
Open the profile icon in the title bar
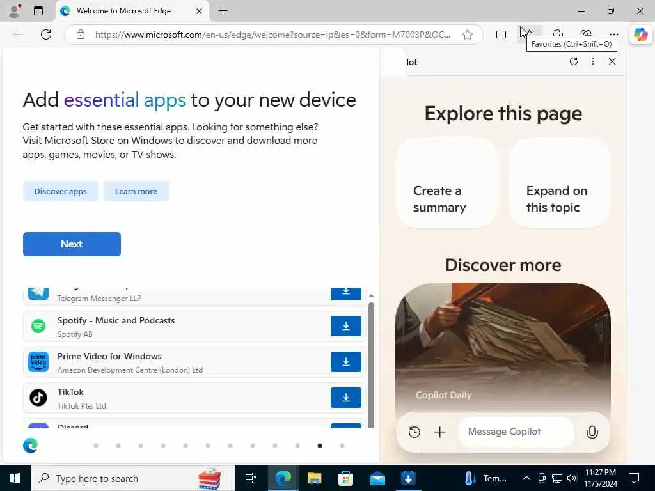[x=15, y=10]
